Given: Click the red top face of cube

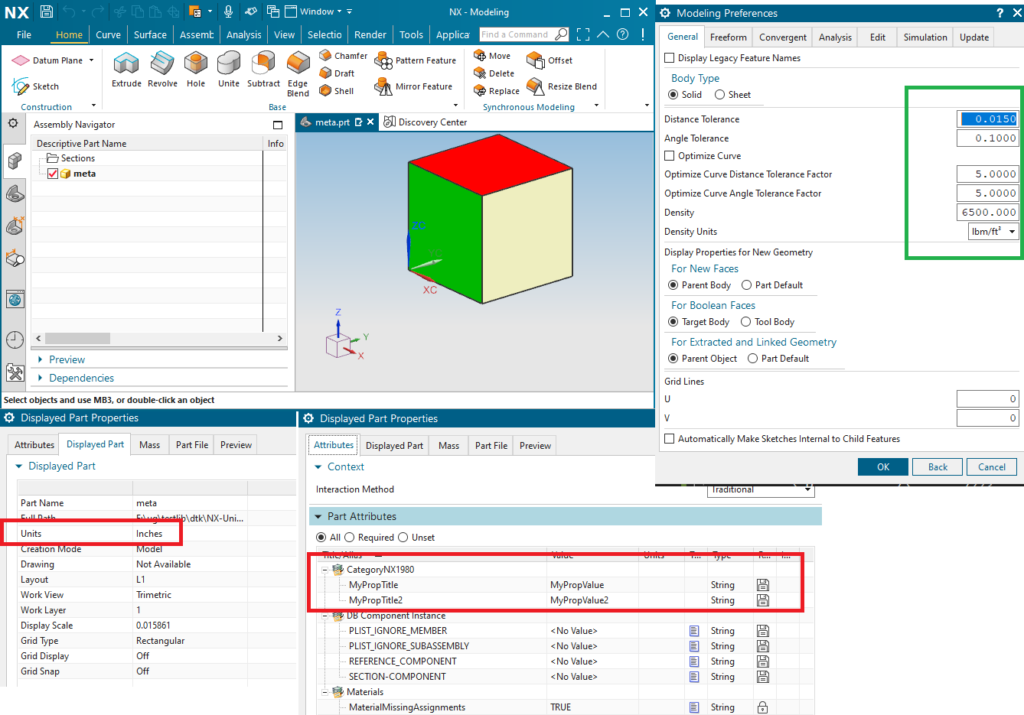Looking at the screenshot, I should click(x=491, y=164).
